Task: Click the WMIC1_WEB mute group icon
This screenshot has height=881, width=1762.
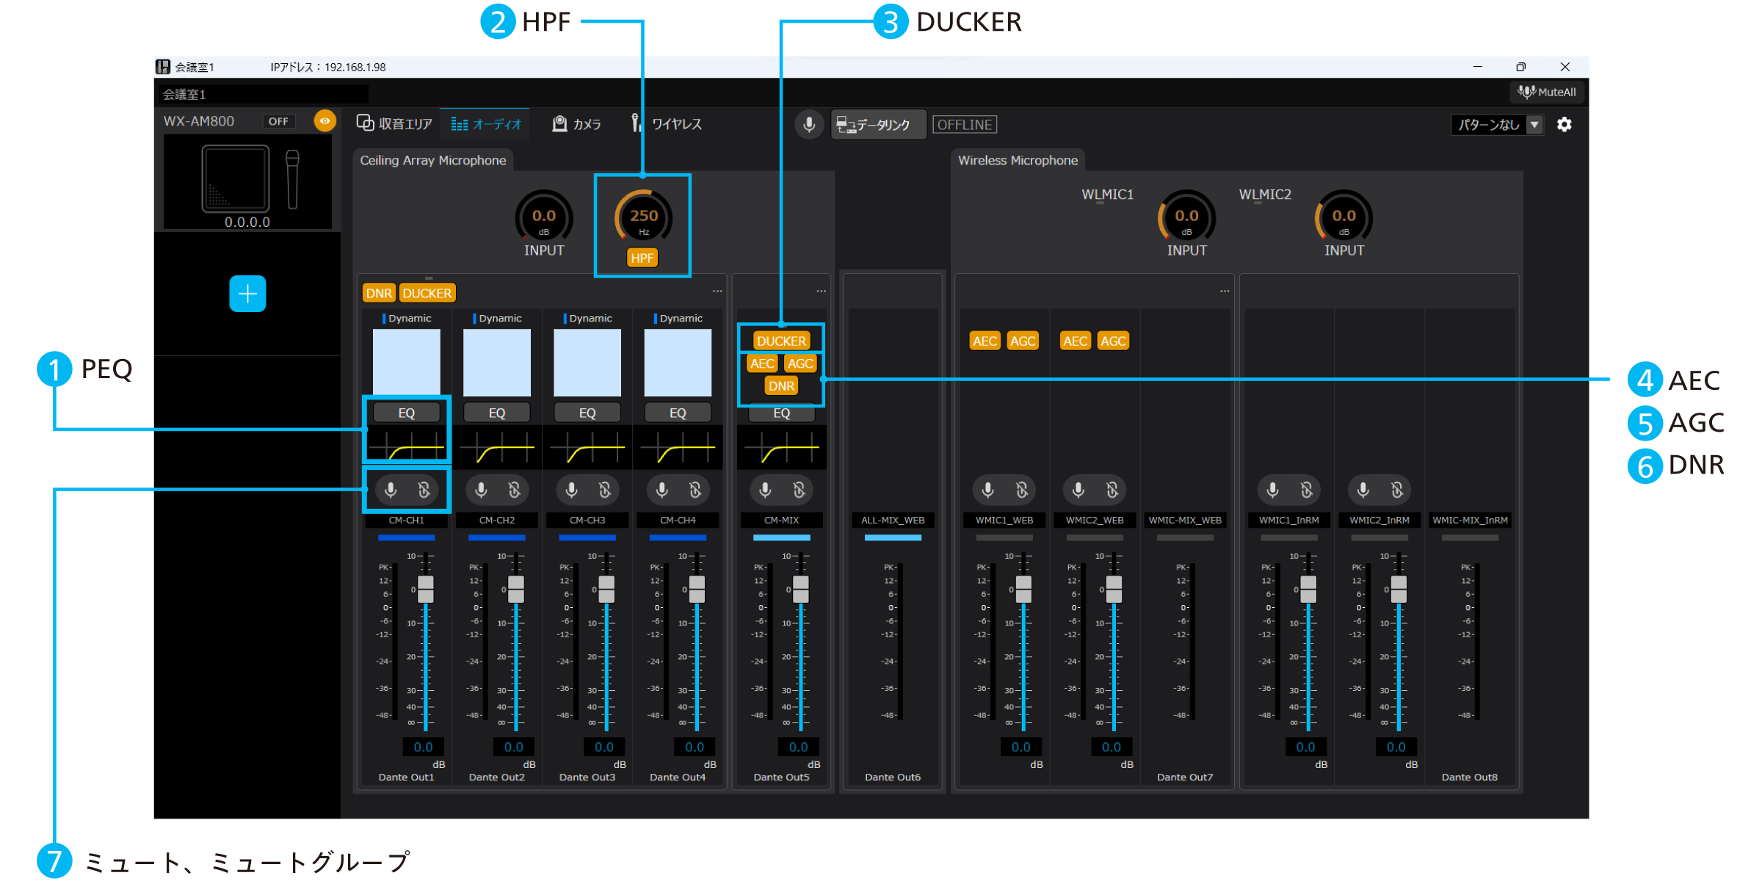Action: (1022, 490)
